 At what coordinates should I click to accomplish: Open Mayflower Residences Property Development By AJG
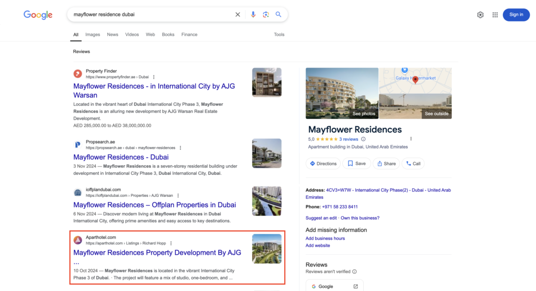157,253
